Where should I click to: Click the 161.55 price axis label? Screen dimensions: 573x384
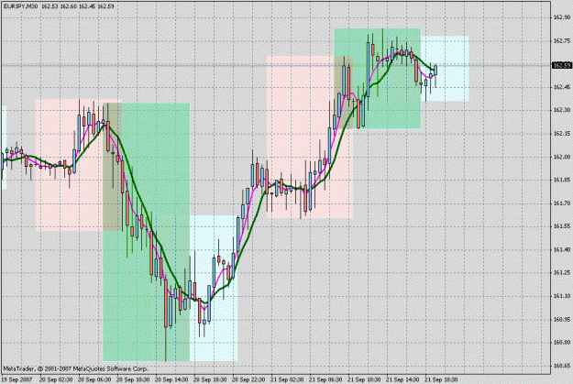[x=562, y=226]
